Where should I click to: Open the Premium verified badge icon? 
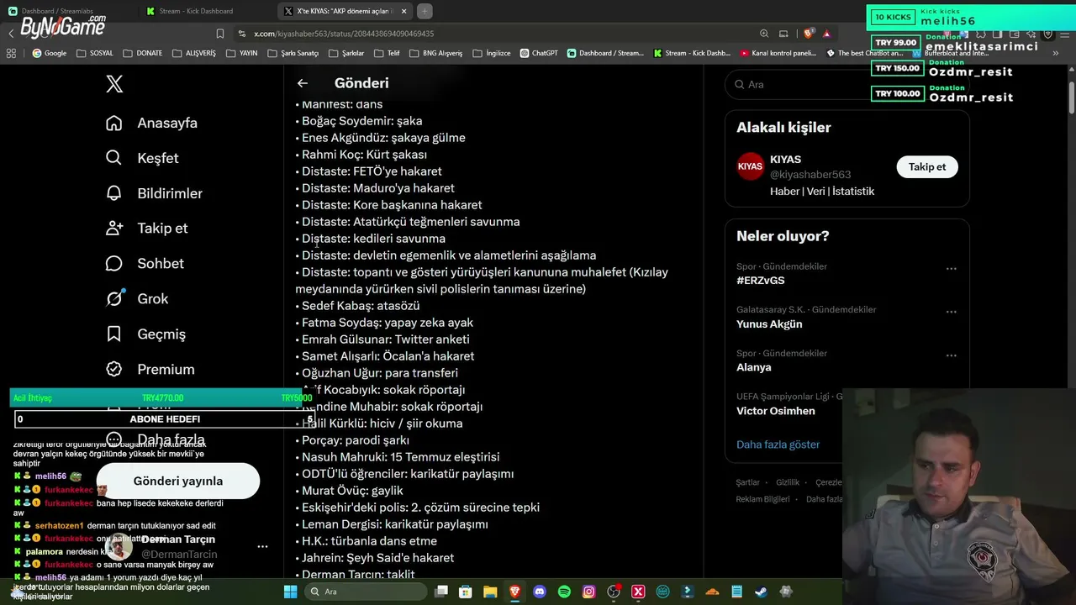pyautogui.click(x=114, y=369)
